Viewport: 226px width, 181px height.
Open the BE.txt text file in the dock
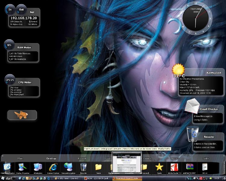(205, 167)
